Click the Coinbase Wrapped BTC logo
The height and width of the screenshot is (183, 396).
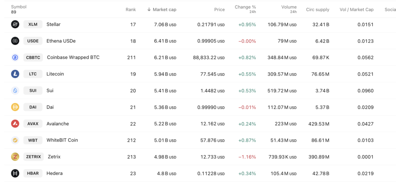[x=15, y=58]
